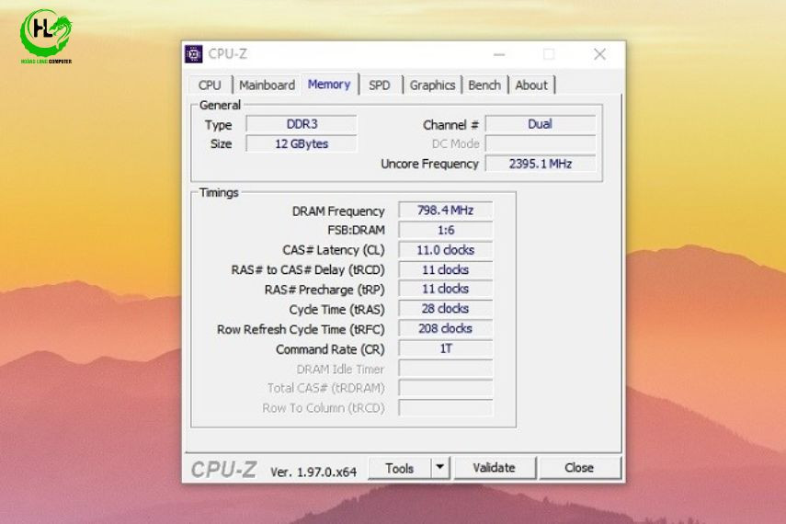Viewport: 786px width, 524px height.
Task: Click the FSB:DRAM value 1:6
Action: point(446,230)
